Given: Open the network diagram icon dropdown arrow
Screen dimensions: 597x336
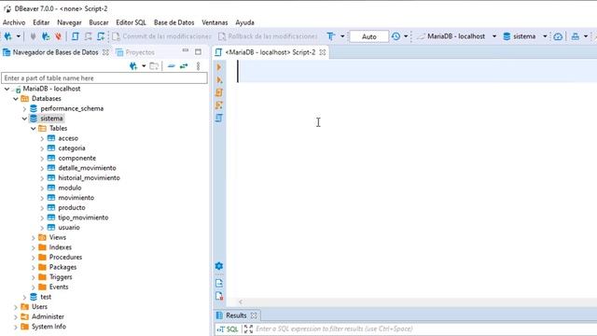Looking at the screenshot, I should tap(586, 36).
